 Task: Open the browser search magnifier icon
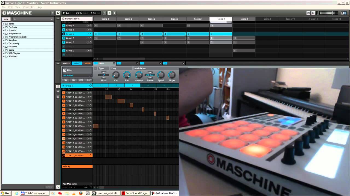[58, 13]
